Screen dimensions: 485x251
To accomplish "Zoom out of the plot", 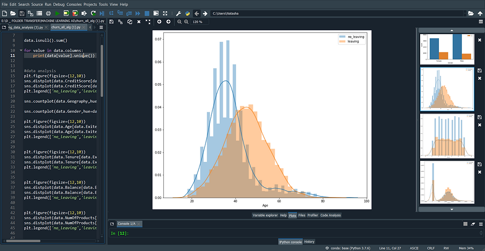I will [179, 22].
